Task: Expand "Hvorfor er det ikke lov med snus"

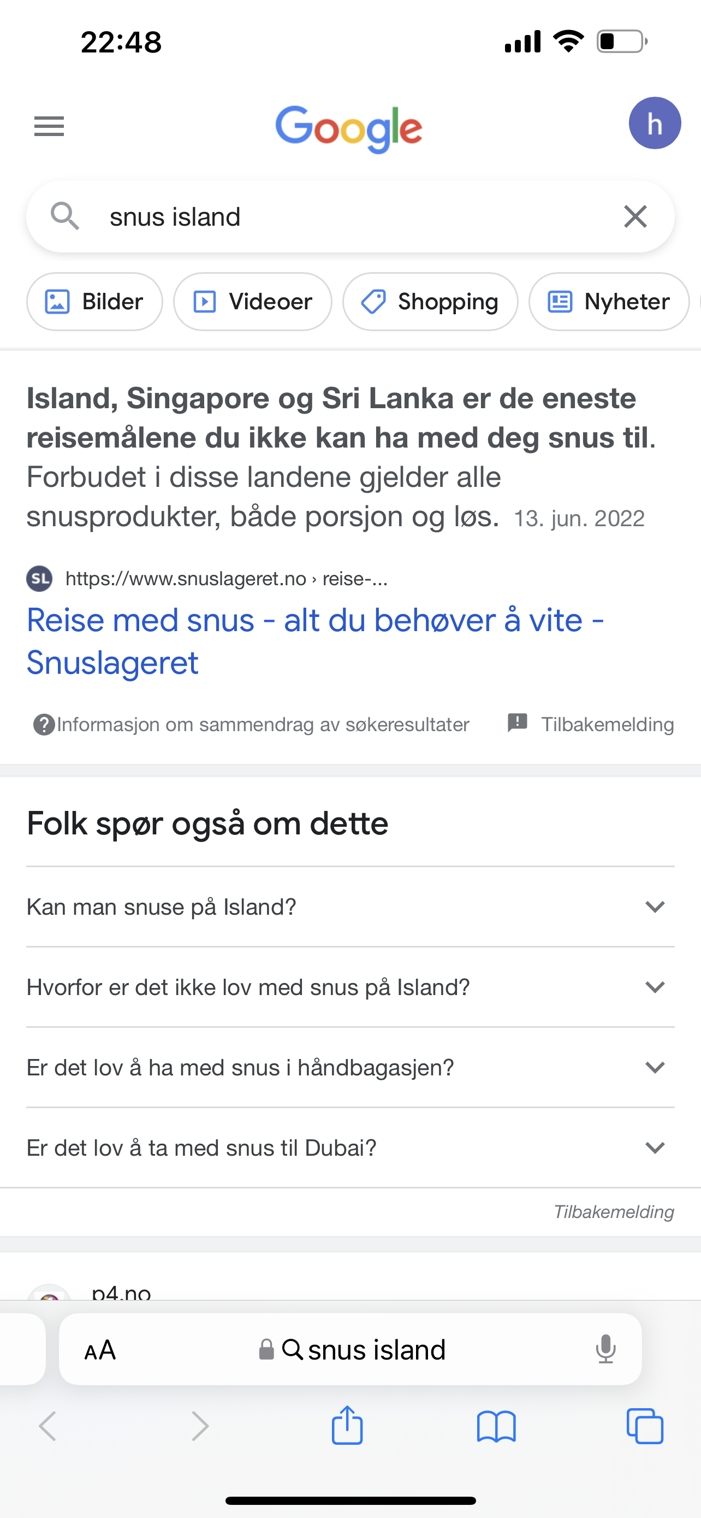Action: click(x=350, y=987)
